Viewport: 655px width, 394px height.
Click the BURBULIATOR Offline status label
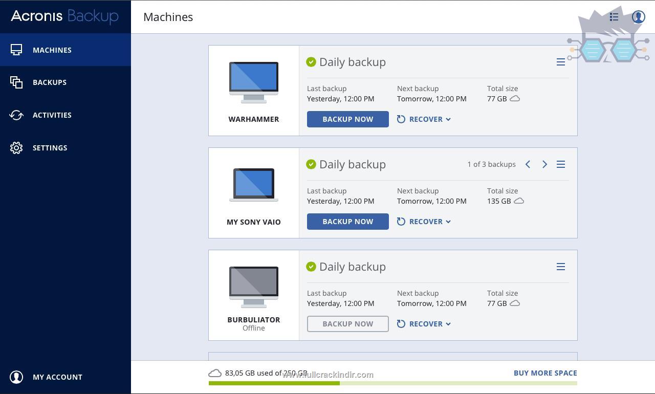[x=254, y=328]
